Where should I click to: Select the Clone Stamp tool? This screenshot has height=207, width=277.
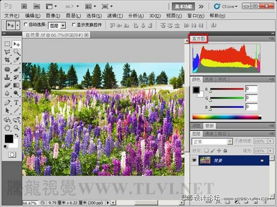[7, 77]
